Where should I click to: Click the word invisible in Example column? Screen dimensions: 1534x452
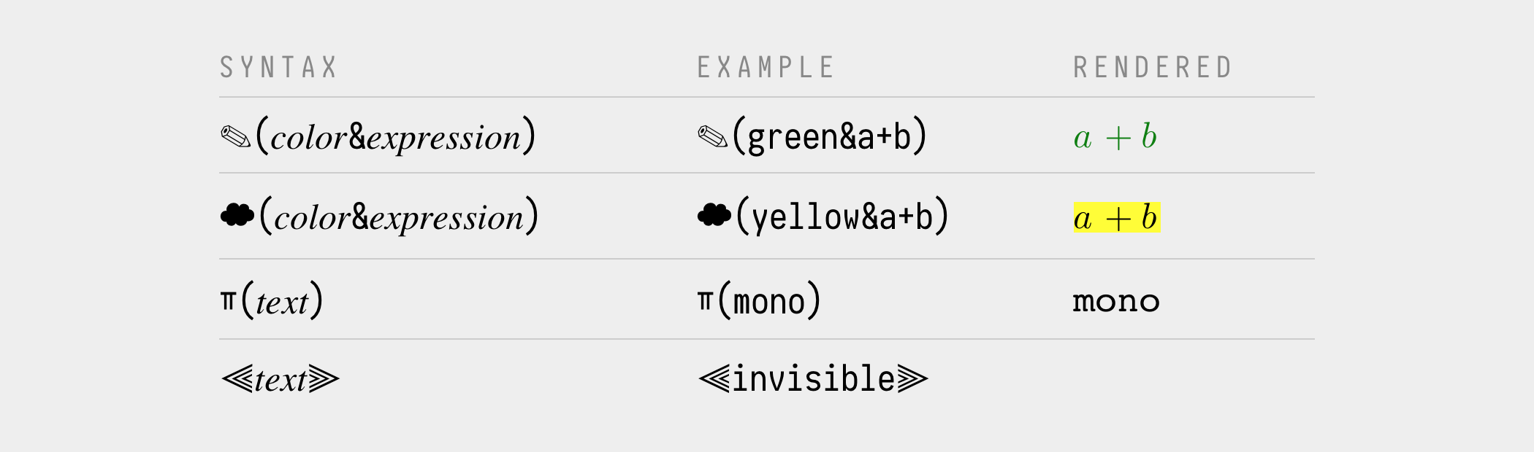pos(814,379)
